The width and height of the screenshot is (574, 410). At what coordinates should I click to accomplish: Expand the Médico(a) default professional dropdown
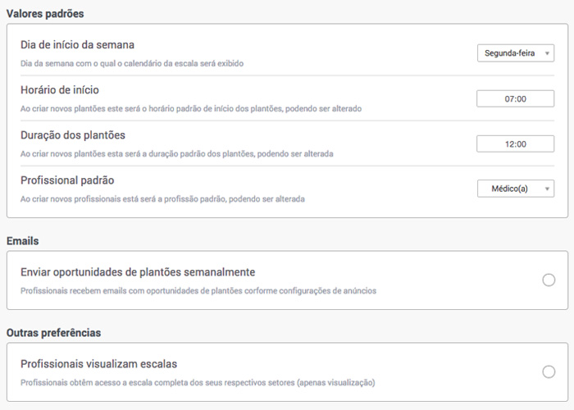pos(516,189)
